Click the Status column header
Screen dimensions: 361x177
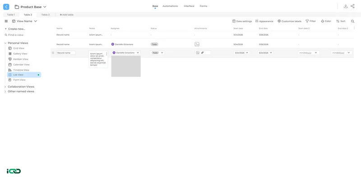pos(153,28)
